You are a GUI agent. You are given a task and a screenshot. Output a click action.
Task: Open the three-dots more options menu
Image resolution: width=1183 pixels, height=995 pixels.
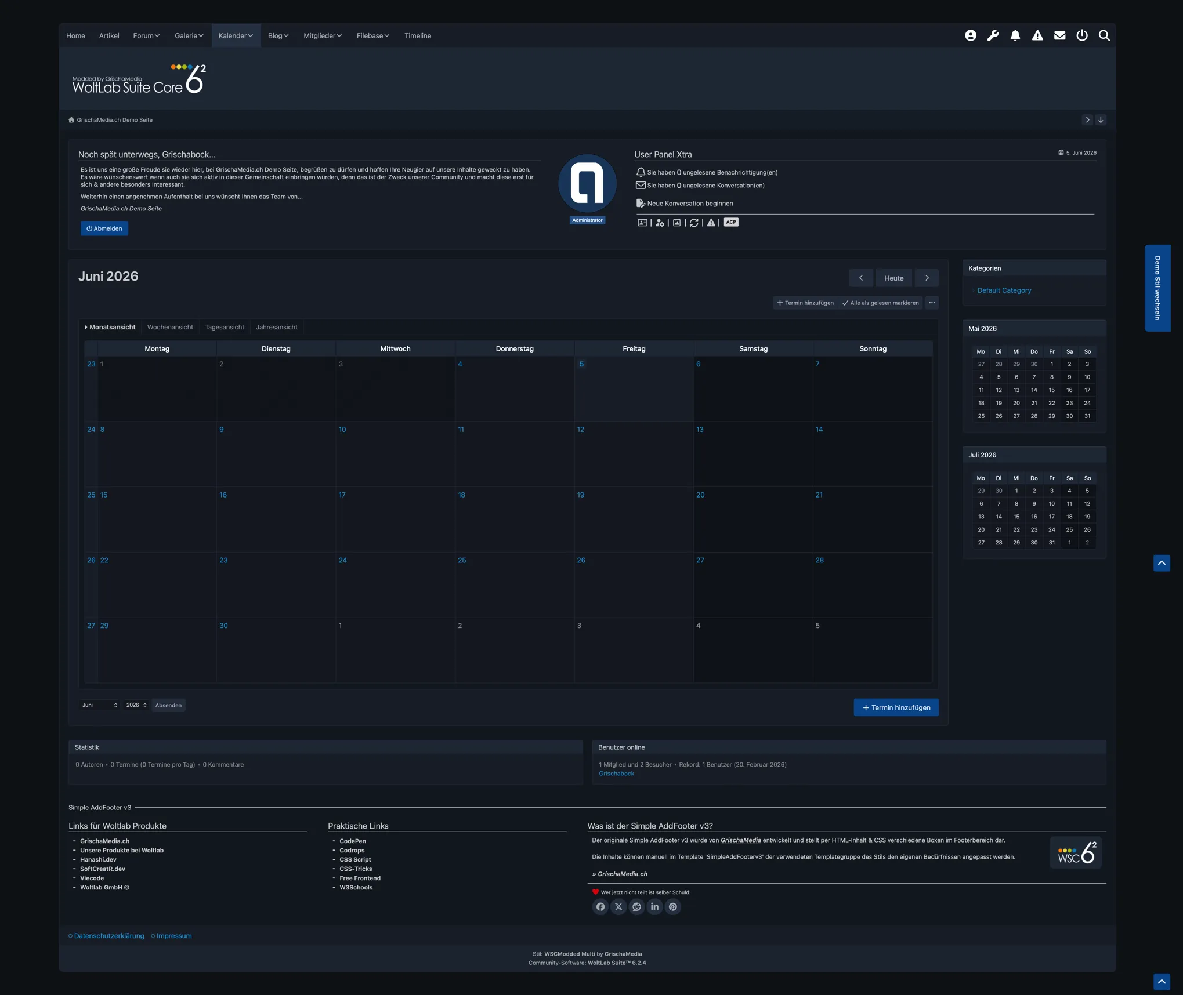coord(932,303)
